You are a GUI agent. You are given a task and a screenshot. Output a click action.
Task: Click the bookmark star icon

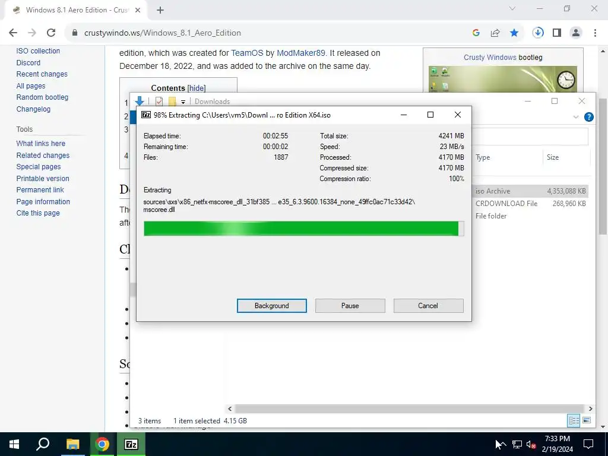[x=514, y=33]
